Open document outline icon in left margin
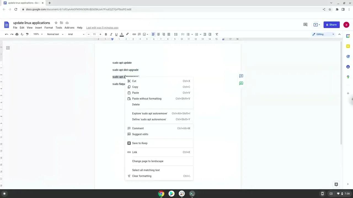Viewport: 353px width, 198px height. coord(8,48)
